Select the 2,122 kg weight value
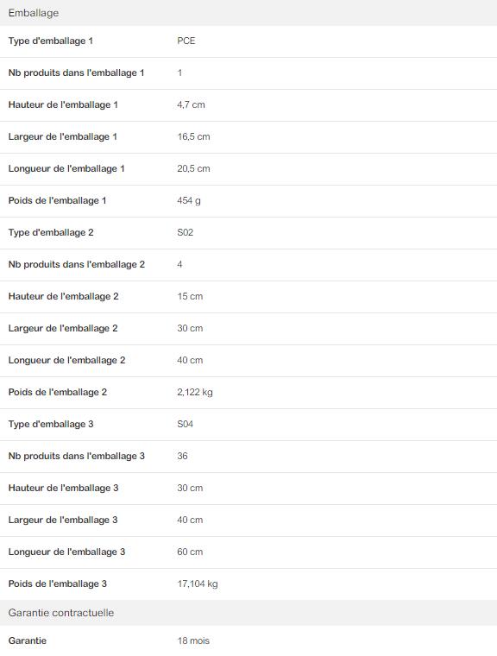Screen dimensions: 497x656 pos(194,393)
